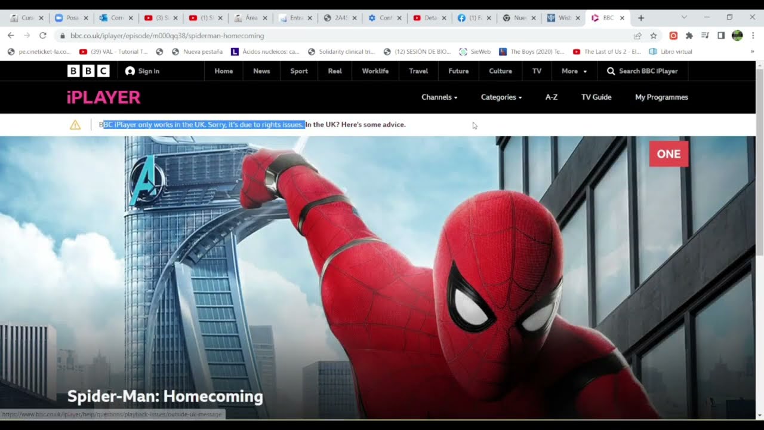
Task: Open the red extension icon in toolbar
Action: click(673, 36)
